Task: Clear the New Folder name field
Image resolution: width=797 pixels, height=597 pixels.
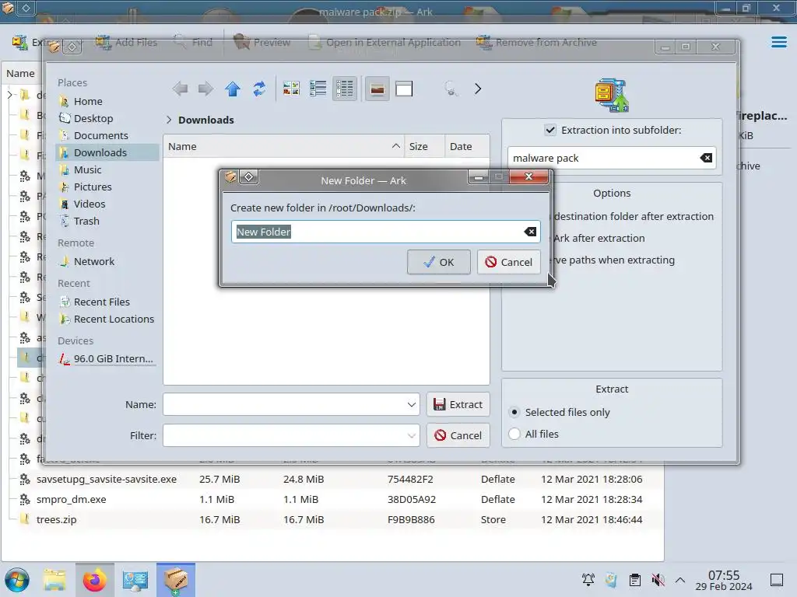Action: (530, 232)
